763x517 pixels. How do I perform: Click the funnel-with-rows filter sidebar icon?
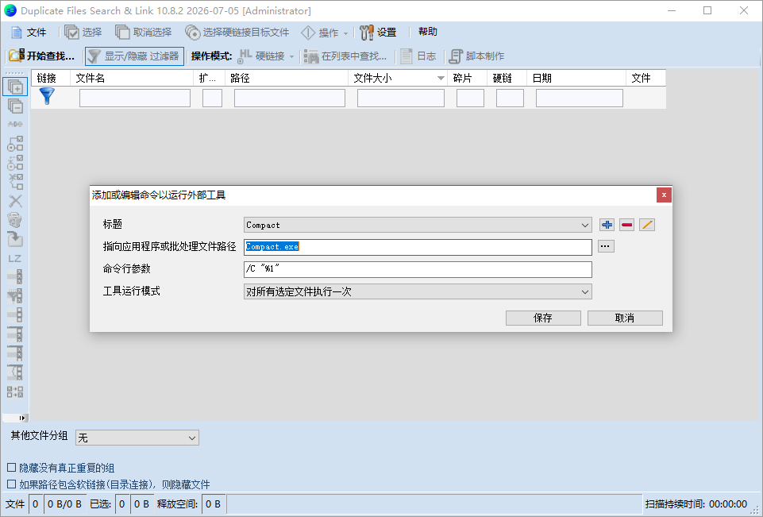[15, 296]
